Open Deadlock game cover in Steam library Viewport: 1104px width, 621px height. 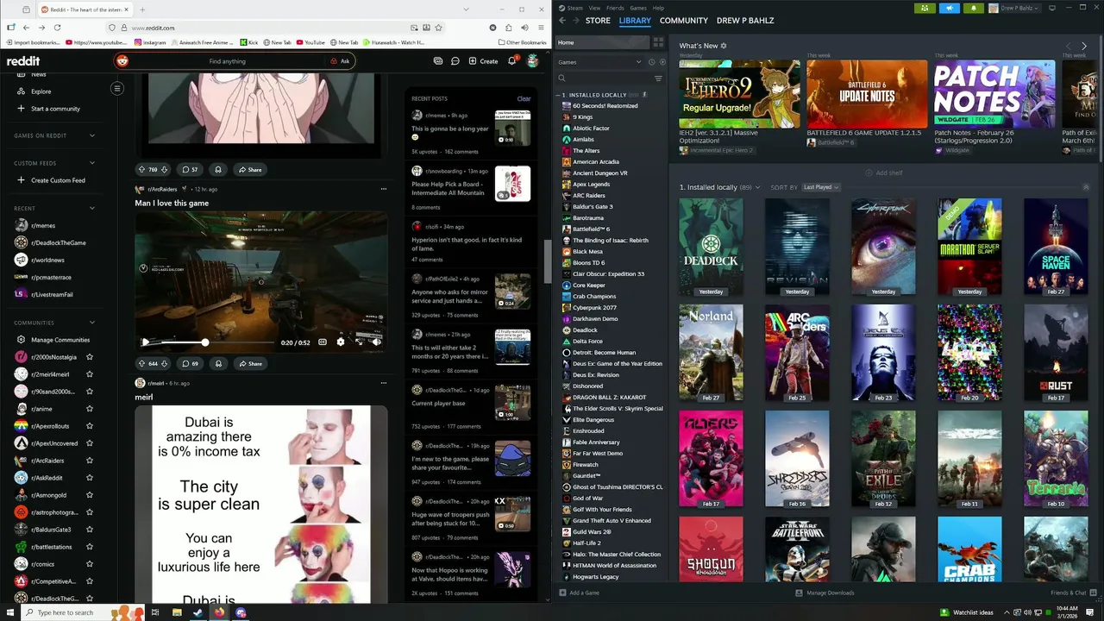click(711, 247)
